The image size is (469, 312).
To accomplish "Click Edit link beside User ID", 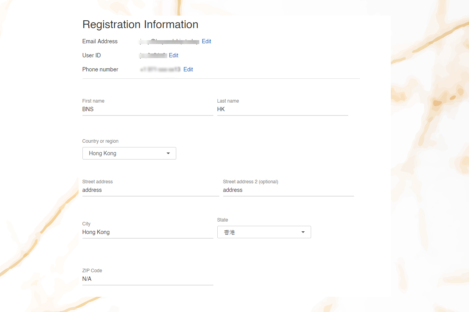I will pos(174,55).
